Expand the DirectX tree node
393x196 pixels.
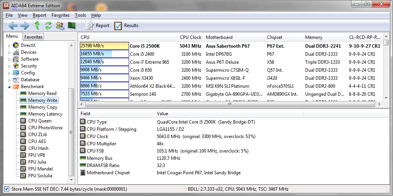pyautogui.click(x=10, y=46)
